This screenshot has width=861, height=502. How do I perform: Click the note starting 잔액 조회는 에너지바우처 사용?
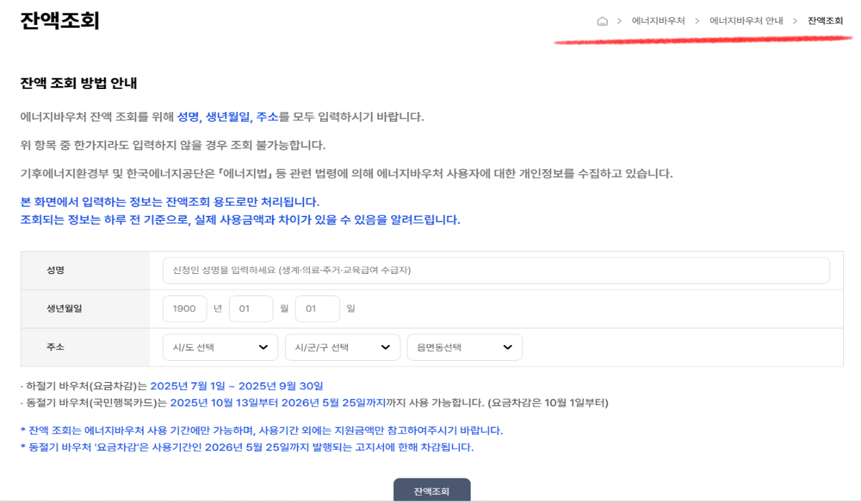coord(262,430)
